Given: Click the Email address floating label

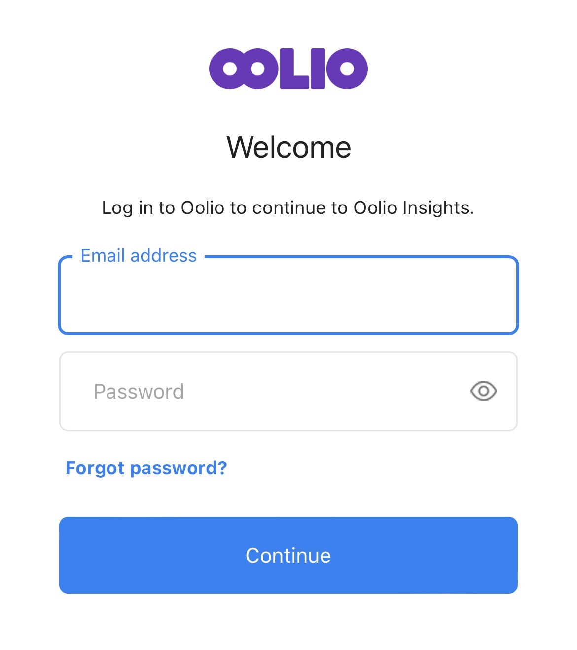Looking at the screenshot, I should pyautogui.click(x=139, y=256).
